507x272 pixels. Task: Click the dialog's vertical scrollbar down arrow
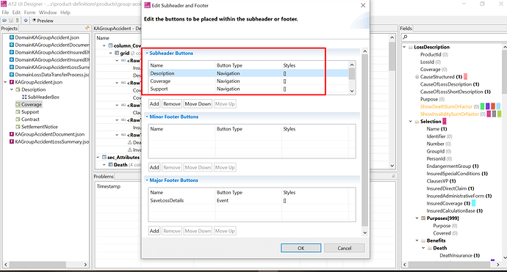(x=364, y=232)
